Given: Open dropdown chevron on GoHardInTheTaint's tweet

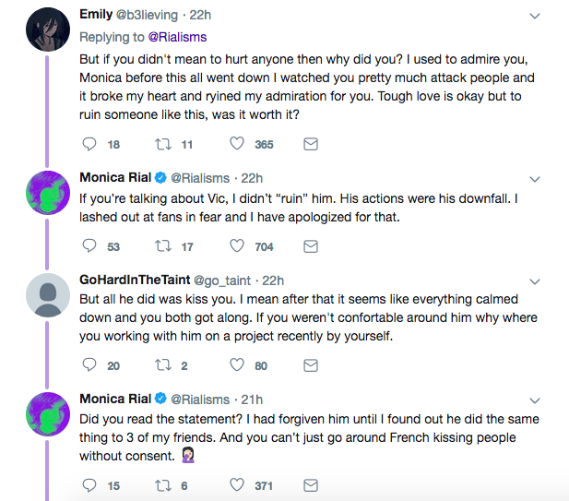Looking at the screenshot, I should 535,281.
